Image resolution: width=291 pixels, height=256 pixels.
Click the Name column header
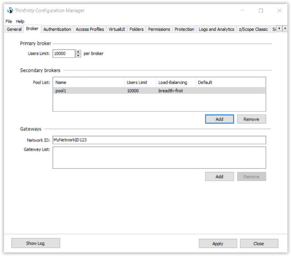point(89,82)
